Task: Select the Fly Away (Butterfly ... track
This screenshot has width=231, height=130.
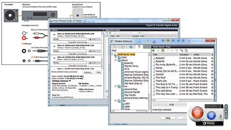Action: [167, 65]
